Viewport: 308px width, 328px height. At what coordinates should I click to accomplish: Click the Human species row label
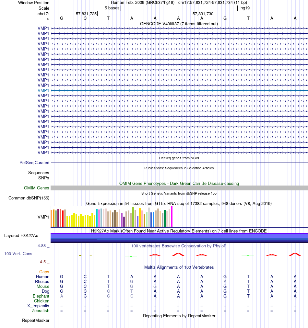tap(42, 277)
